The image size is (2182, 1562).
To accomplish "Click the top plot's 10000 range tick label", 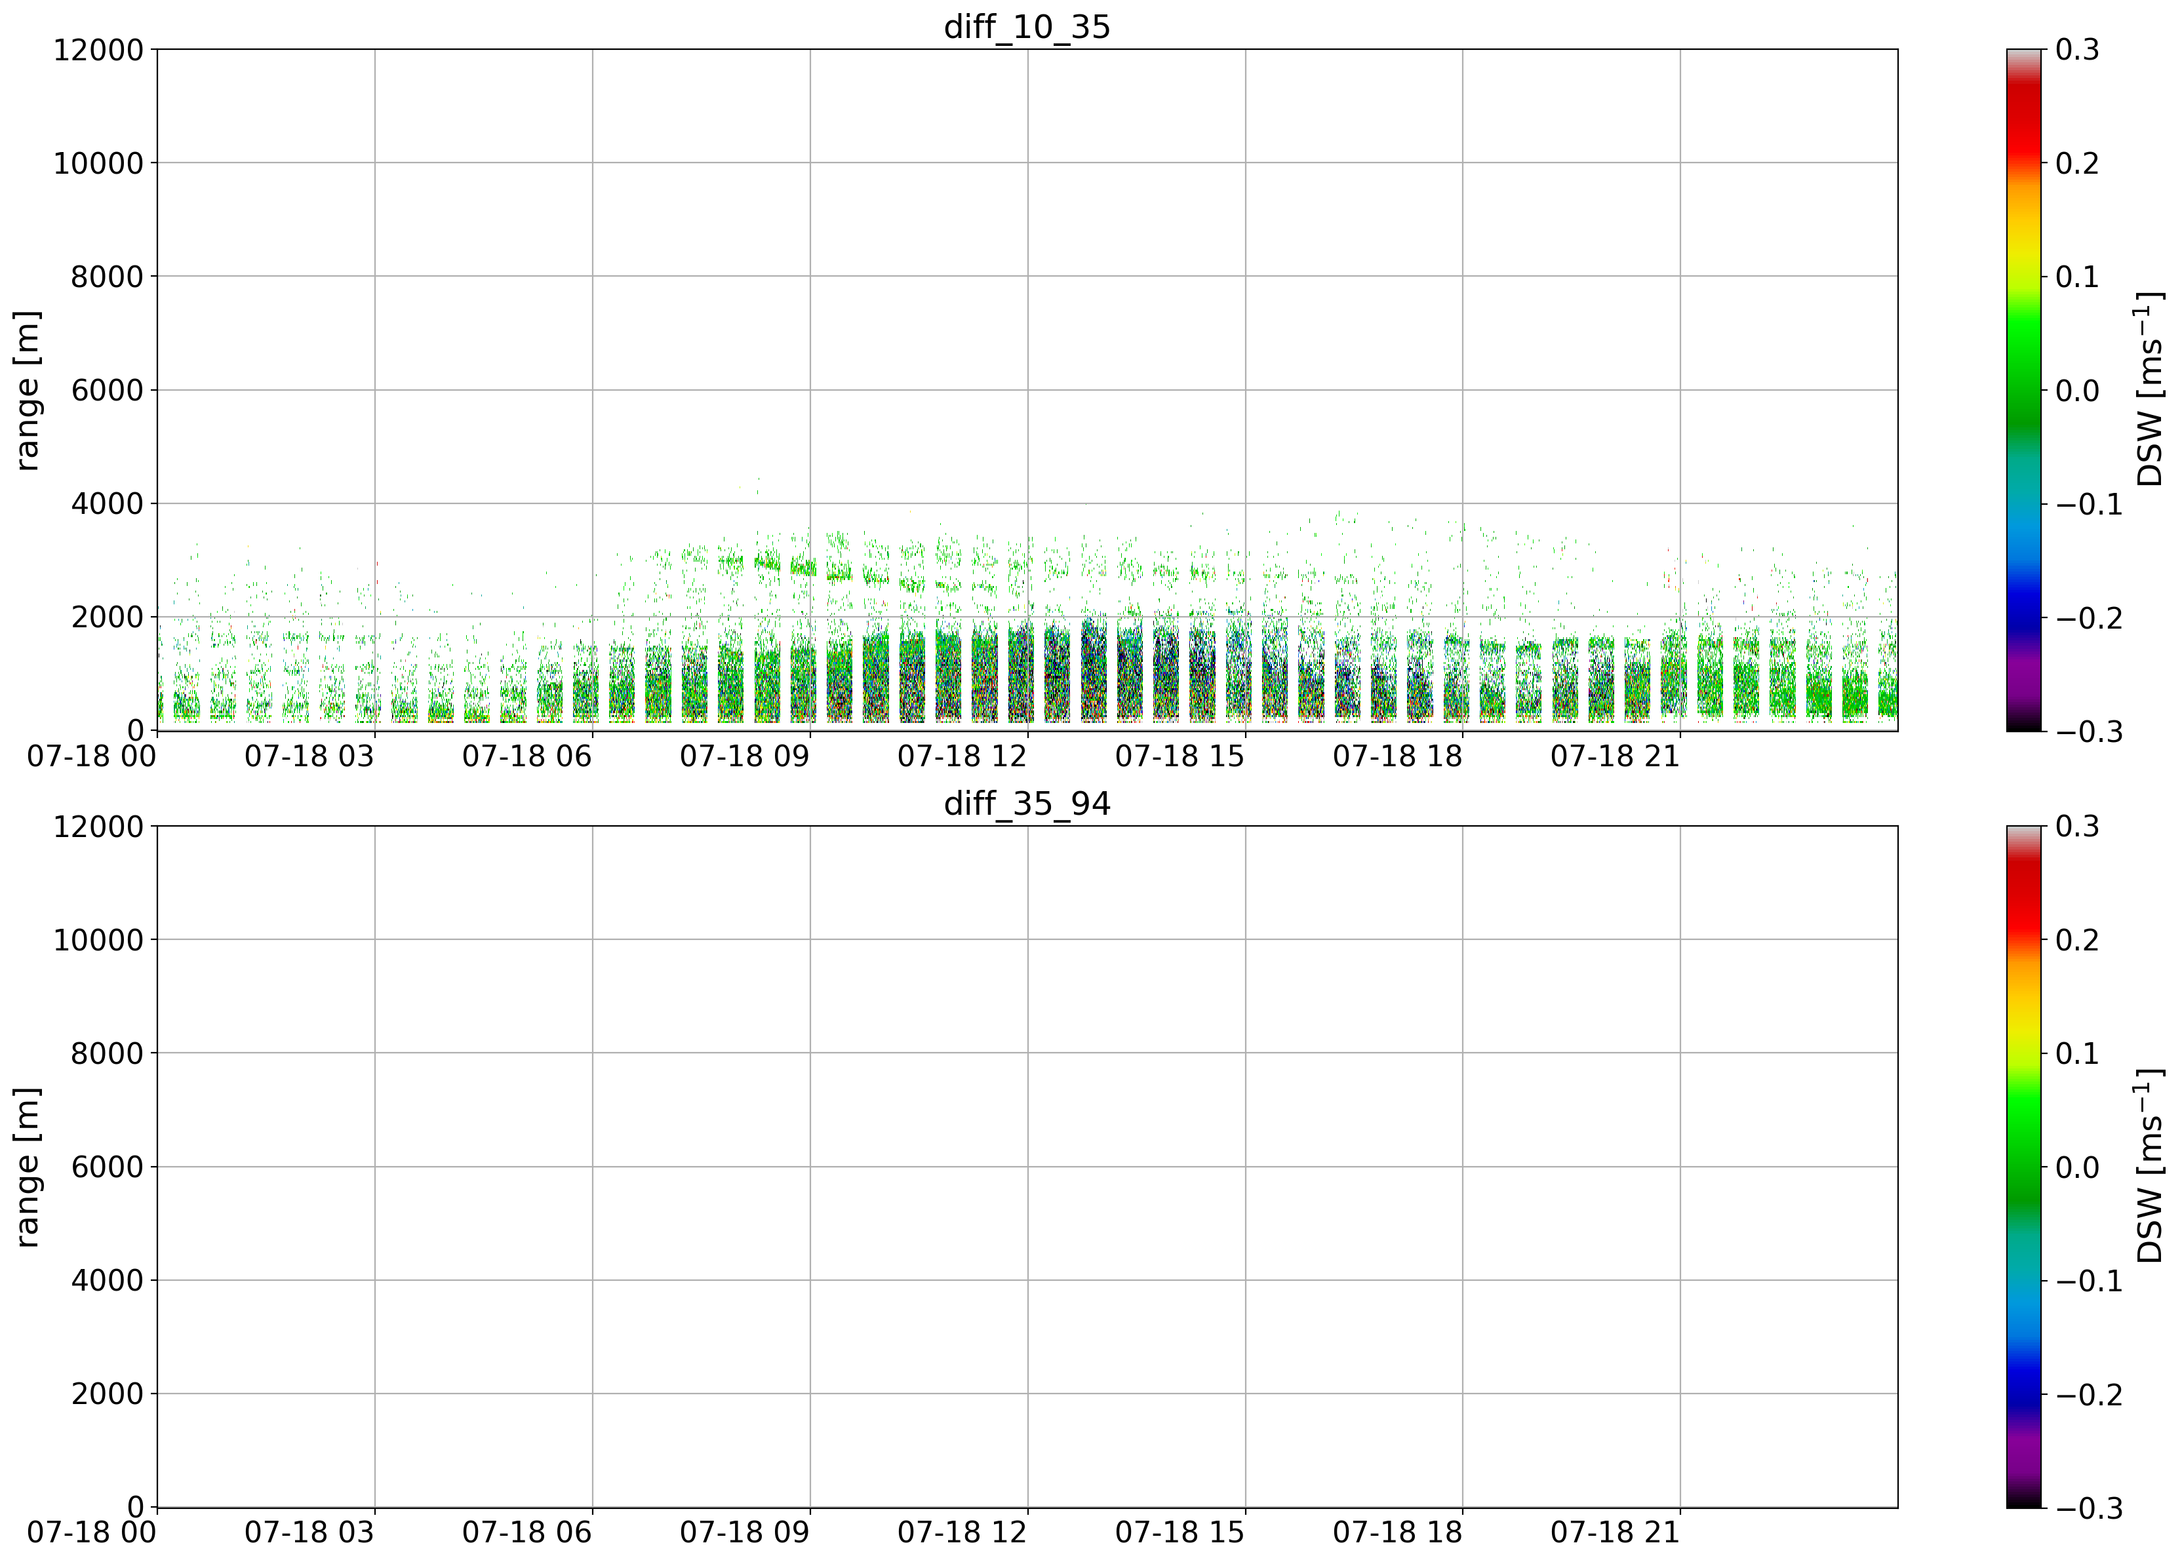I will [x=98, y=163].
